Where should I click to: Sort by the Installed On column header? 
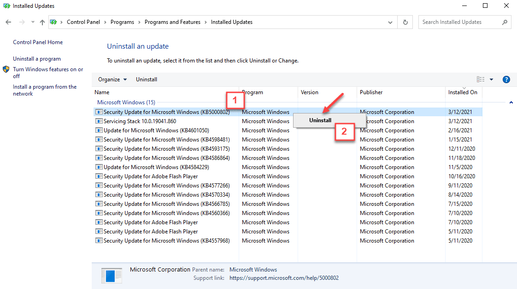click(x=463, y=92)
